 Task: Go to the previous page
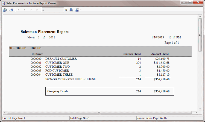tap(25, 10)
